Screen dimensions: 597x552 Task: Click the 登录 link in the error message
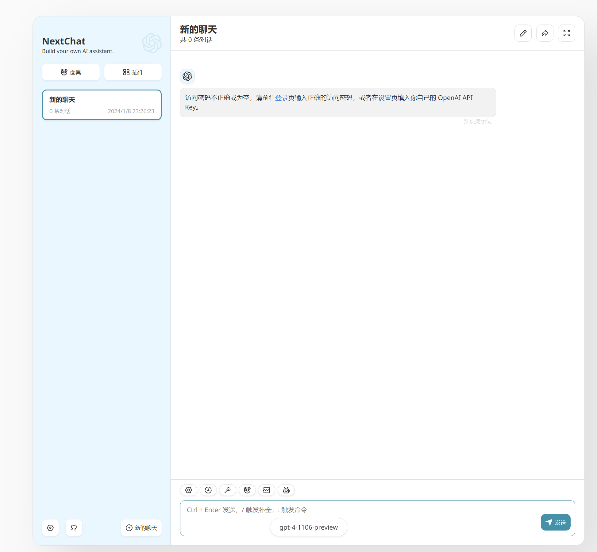point(281,98)
